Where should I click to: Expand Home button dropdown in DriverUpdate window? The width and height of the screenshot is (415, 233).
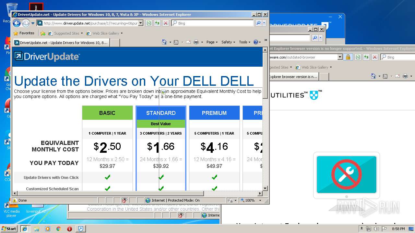[170, 42]
